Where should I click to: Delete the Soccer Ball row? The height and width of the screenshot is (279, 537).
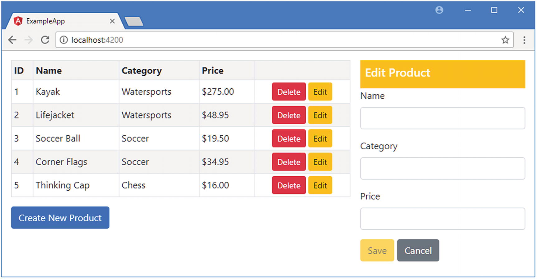point(289,138)
